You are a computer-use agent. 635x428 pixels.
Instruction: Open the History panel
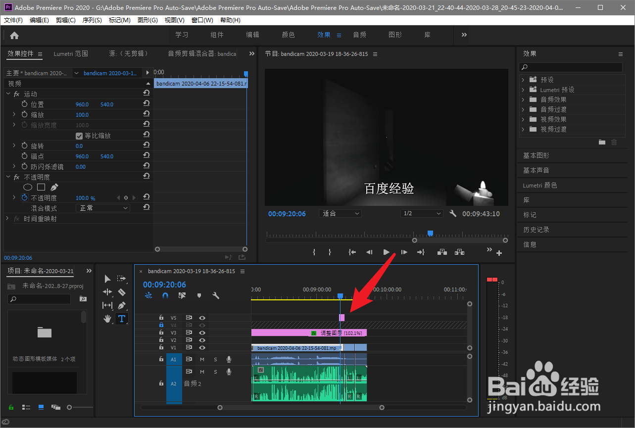(536, 230)
